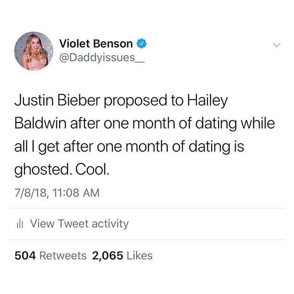Click the 2,065 like count number
The height and width of the screenshot is (294, 294).
coord(107,256)
